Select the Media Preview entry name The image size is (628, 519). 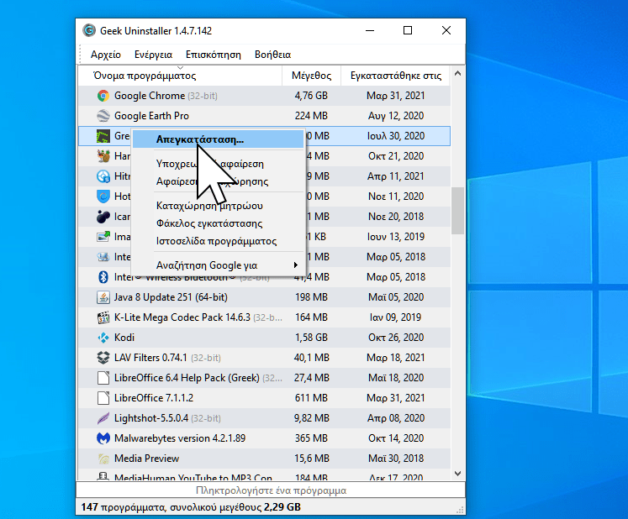(x=146, y=459)
